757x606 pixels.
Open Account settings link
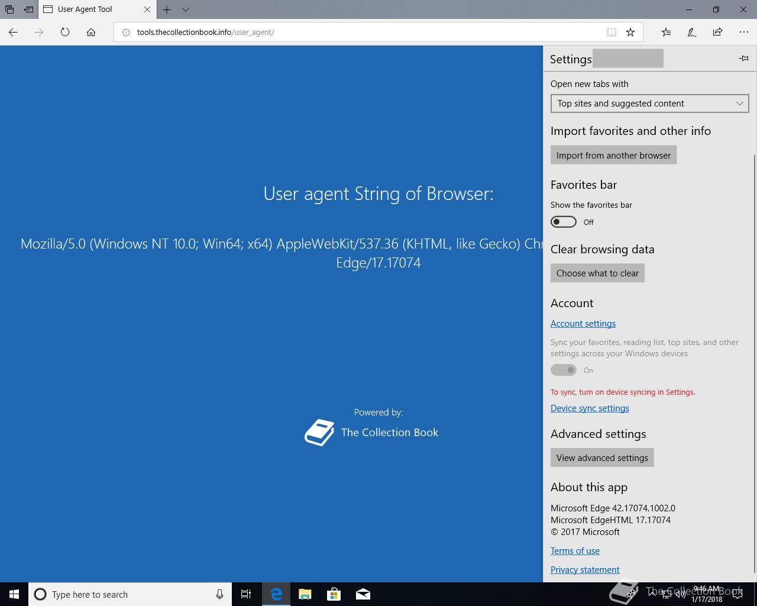583,324
